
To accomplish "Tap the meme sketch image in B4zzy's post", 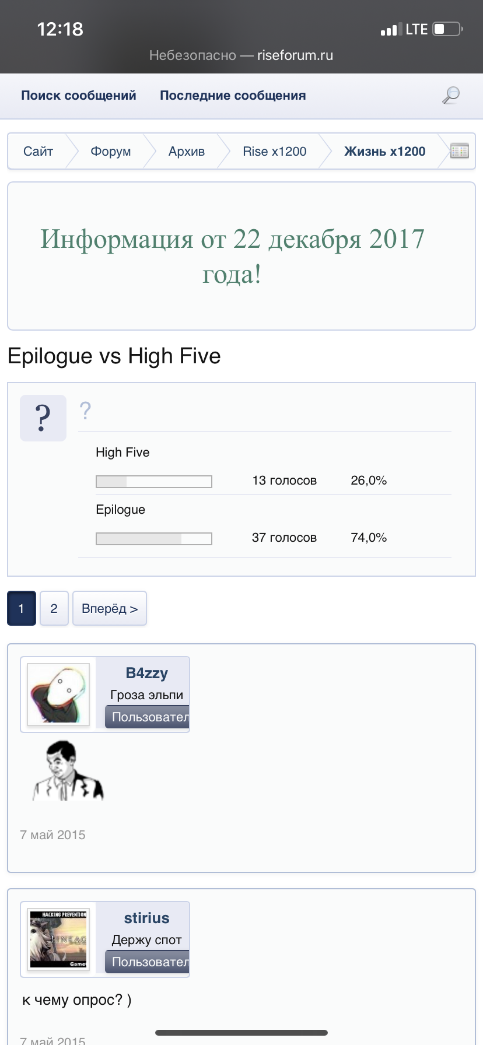I will pyautogui.click(x=68, y=770).
